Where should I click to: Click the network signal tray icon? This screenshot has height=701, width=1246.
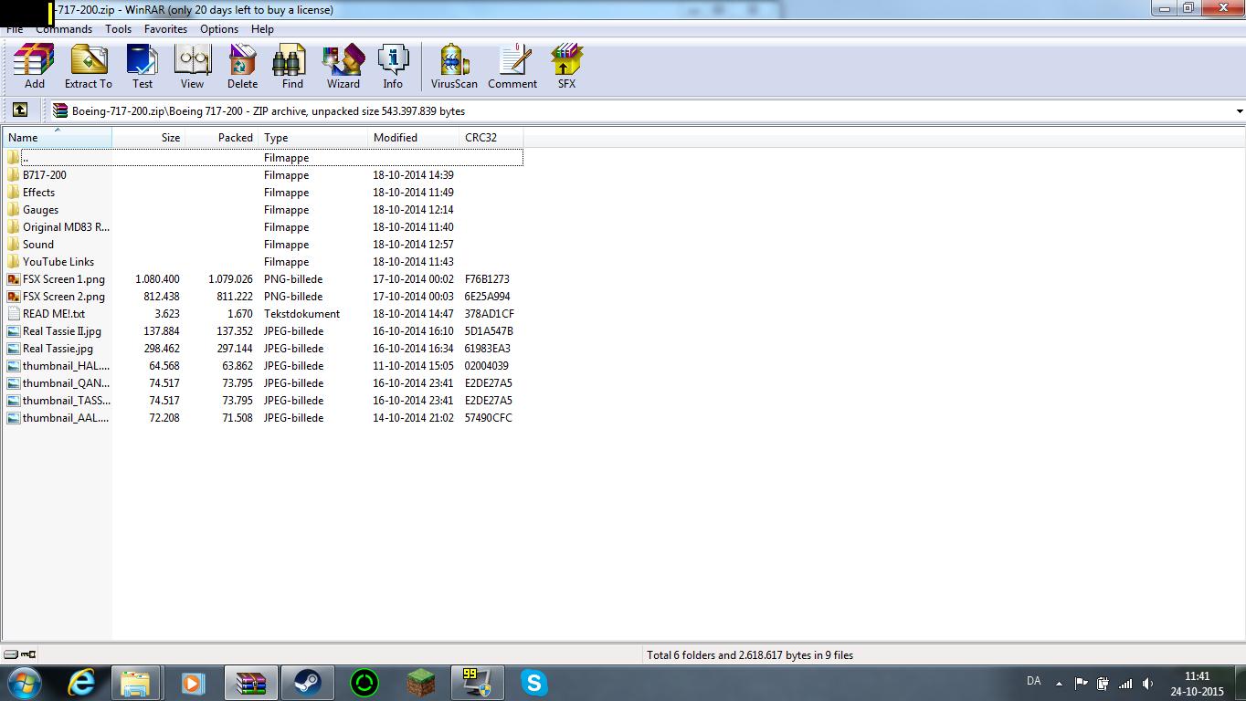click(1125, 683)
